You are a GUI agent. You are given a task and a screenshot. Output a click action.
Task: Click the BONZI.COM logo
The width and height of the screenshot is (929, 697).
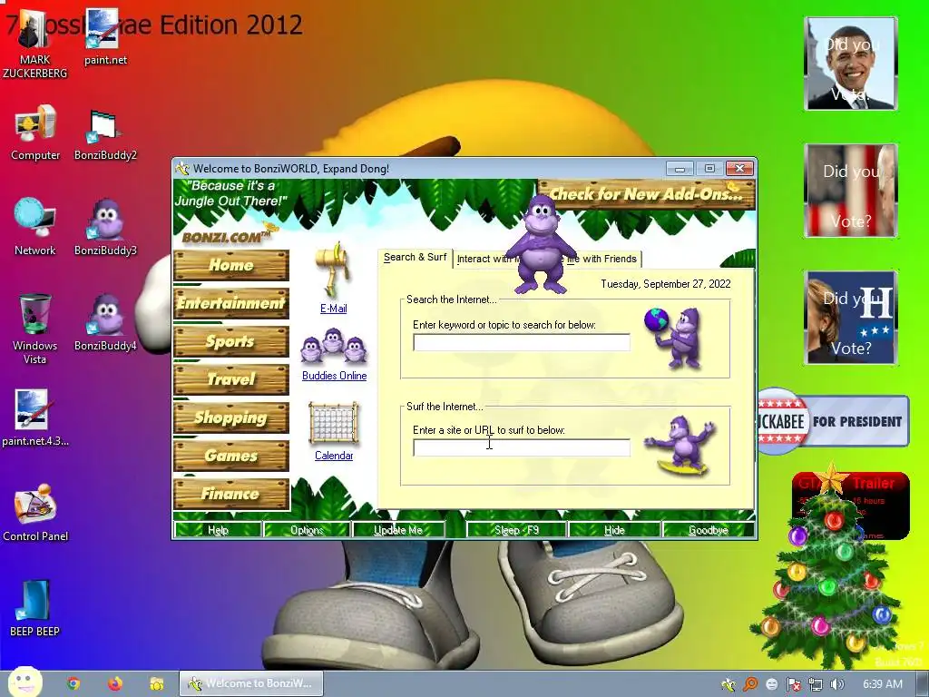[x=226, y=236]
